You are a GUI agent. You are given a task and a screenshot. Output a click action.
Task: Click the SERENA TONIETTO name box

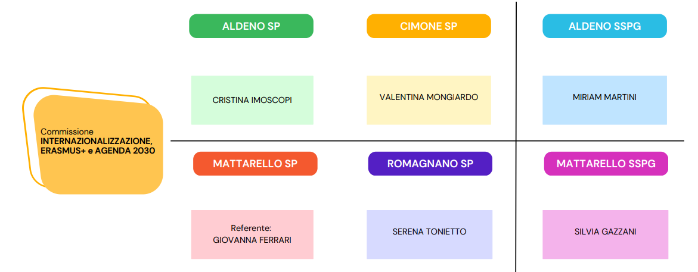[x=430, y=235]
